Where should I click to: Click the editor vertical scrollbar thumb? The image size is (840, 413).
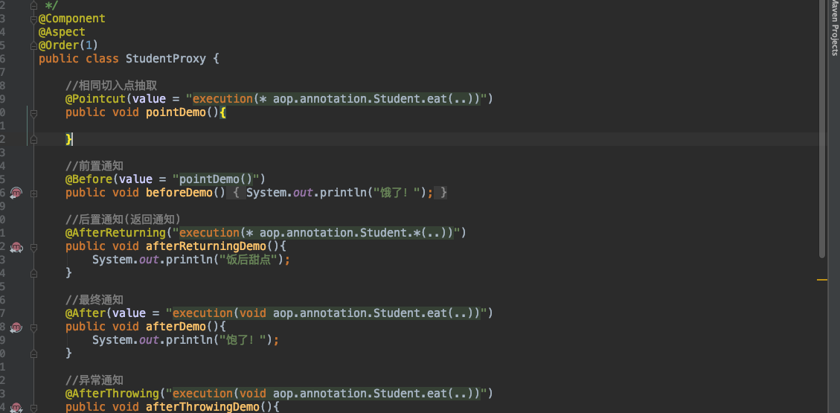[x=823, y=129]
